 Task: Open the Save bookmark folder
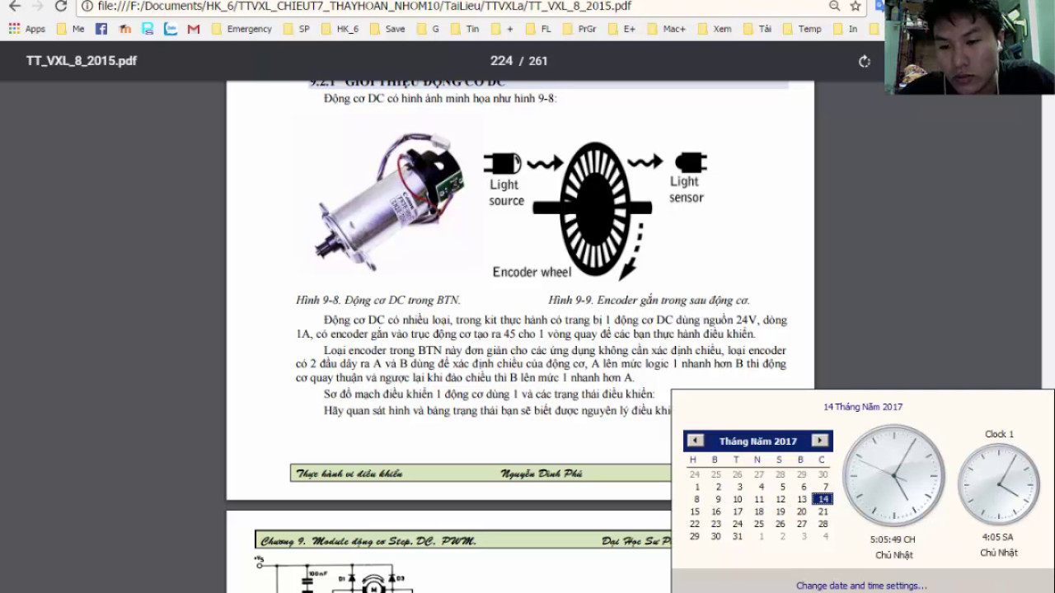point(387,29)
